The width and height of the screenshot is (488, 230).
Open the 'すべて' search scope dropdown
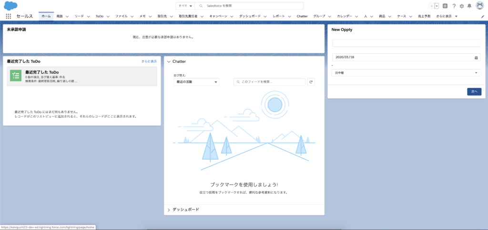pyautogui.click(x=185, y=6)
